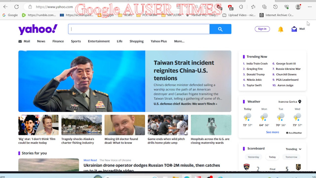Open Yahoo Plus from the navigation
316x178 pixels.
coord(159,41)
